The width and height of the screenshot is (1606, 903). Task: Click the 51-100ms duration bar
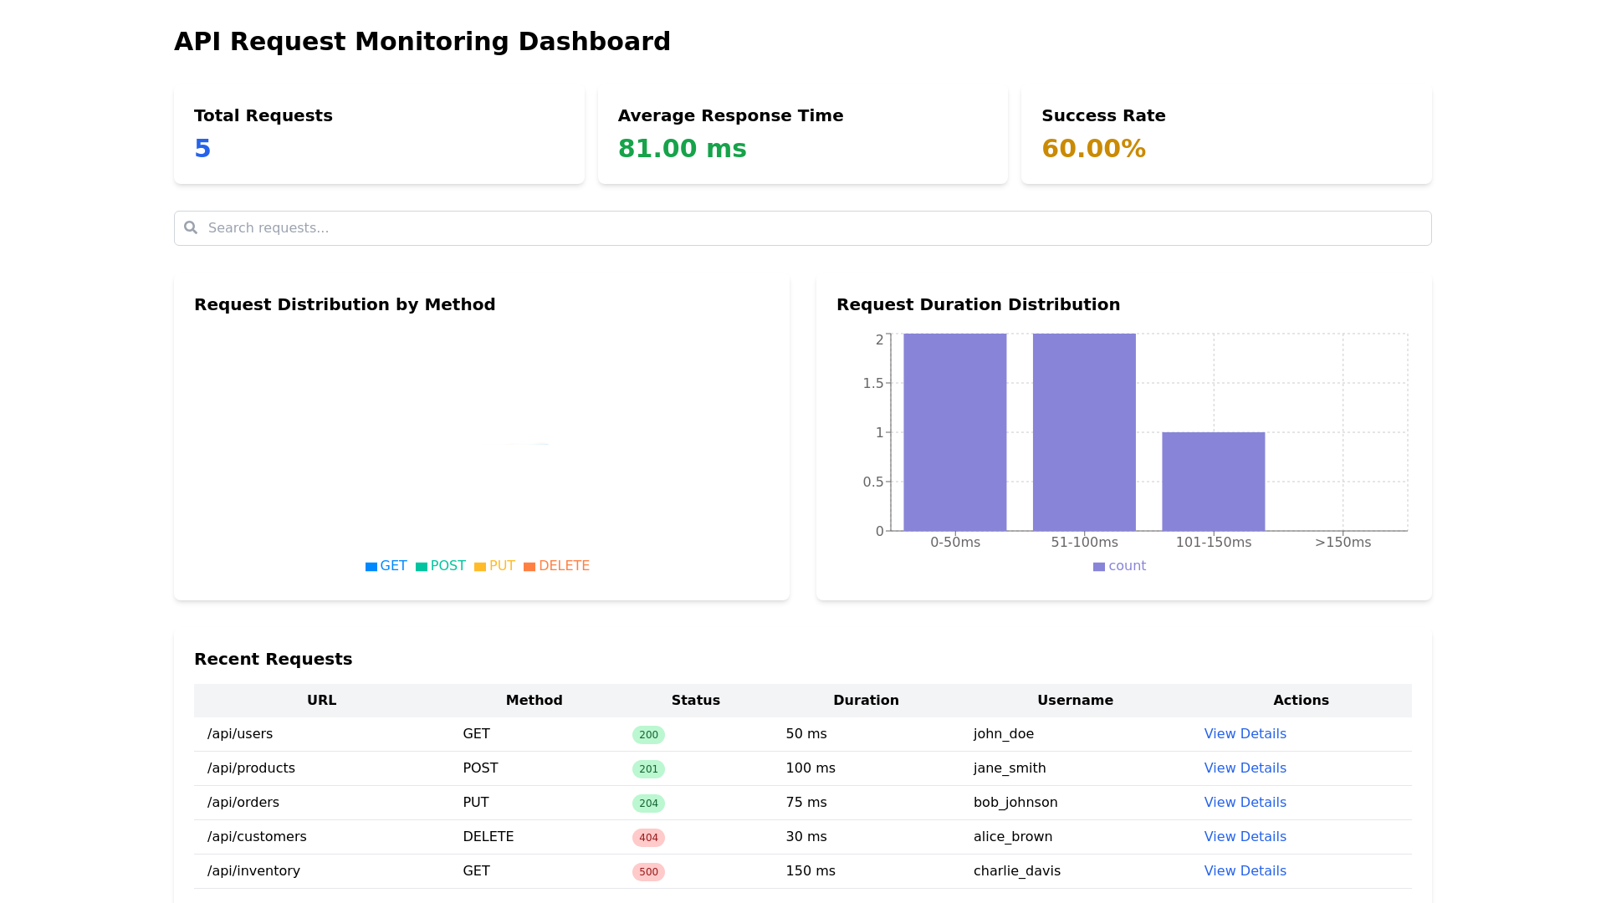1084,432
